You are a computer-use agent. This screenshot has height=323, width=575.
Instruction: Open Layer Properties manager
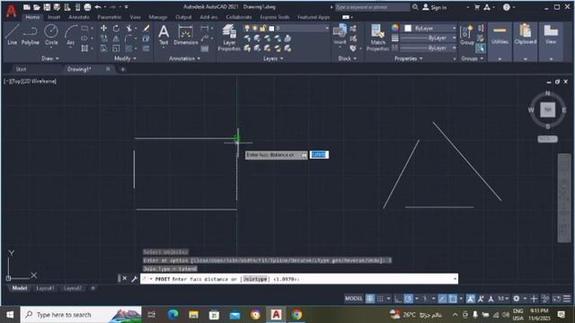pos(229,38)
